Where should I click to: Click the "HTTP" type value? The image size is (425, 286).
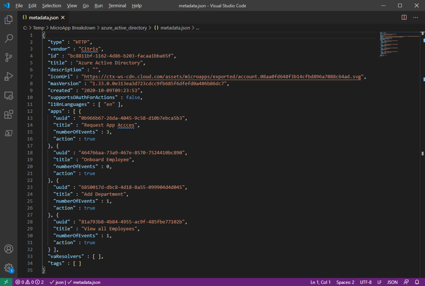click(81, 42)
